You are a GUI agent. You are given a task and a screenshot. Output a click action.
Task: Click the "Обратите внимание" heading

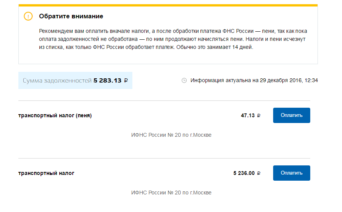(71, 16)
